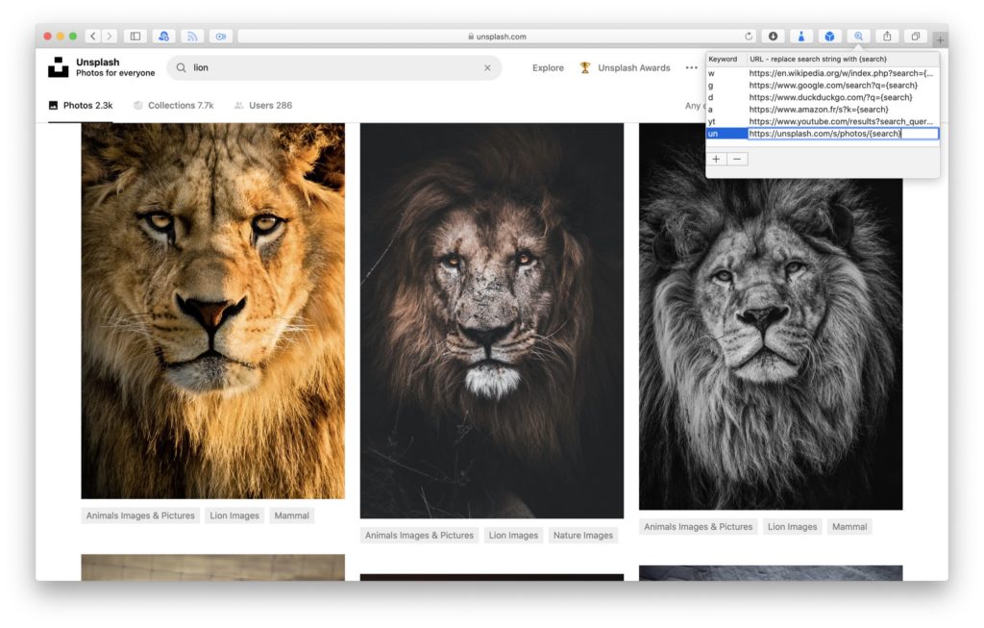
Task: Open the three-dots more menu
Action: pos(691,68)
